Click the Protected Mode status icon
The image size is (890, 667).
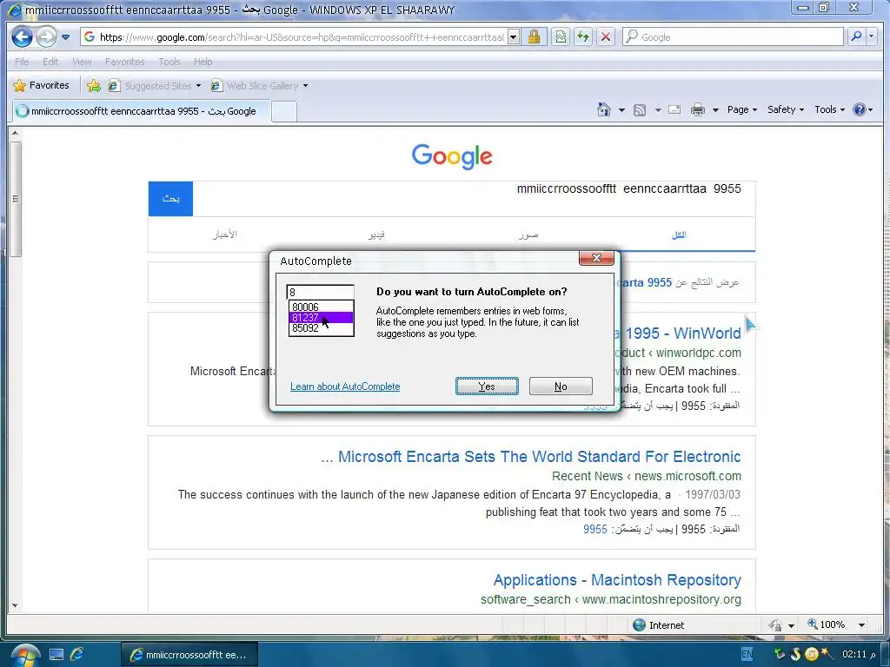coord(775,625)
